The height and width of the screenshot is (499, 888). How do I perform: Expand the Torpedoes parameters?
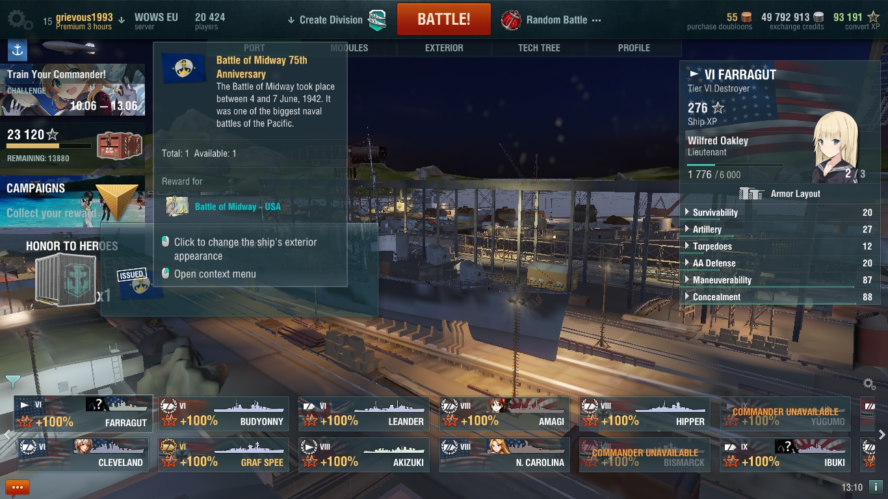[x=779, y=246]
